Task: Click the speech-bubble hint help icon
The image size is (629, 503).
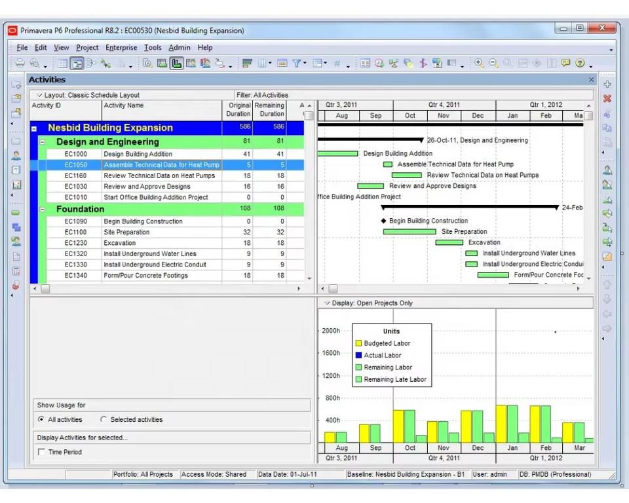Action: click(565, 63)
